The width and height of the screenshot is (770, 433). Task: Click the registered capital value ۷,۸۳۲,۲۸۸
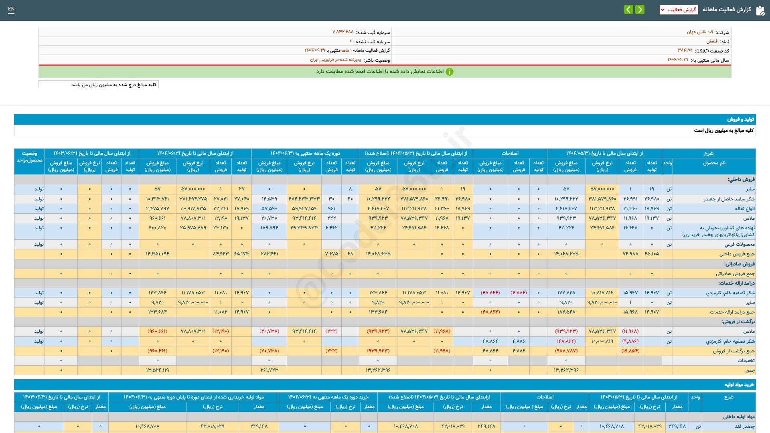(x=343, y=32)
